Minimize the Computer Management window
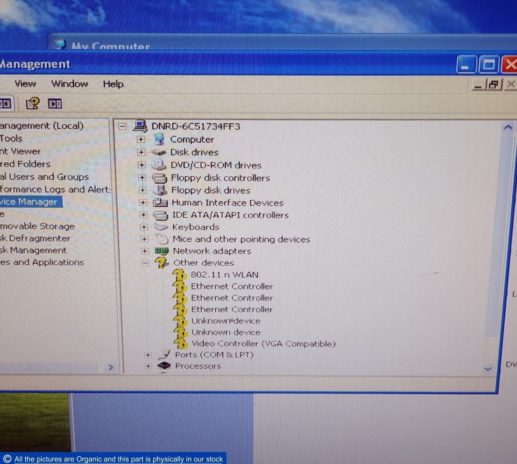This screenshot has width=517, height=464. [x=466, y=65]
